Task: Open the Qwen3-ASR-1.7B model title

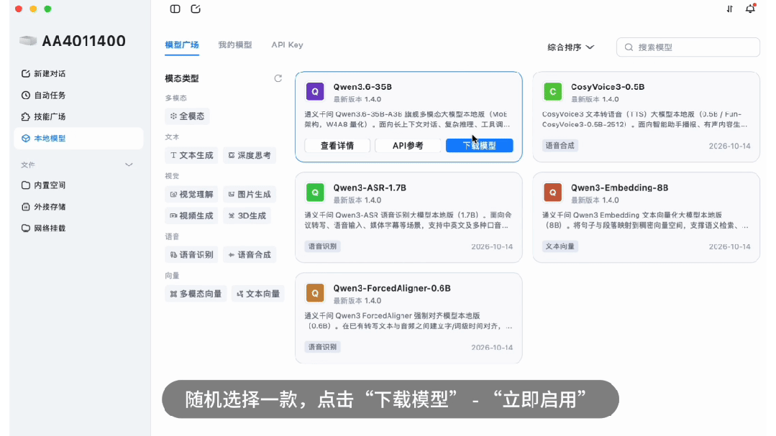Action: 370,187
